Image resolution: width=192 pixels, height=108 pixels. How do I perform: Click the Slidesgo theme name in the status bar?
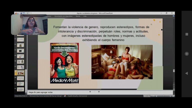[46, 96]
